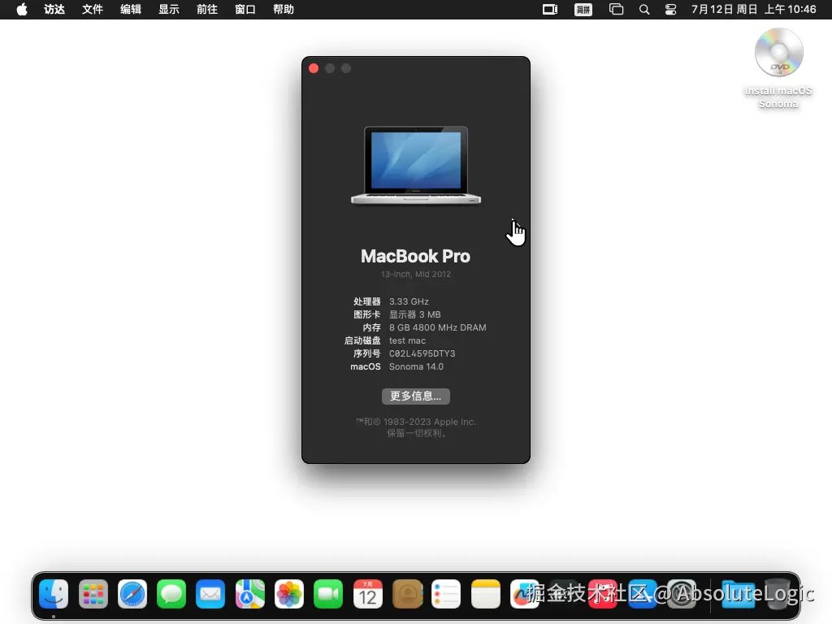Click the 更多信息... button

point(415,396)
